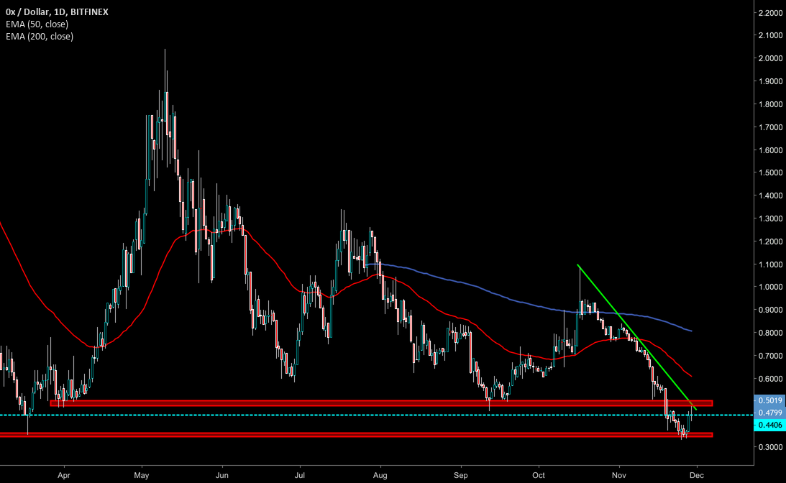
Task: Click the 0.4799 price label
Action: [770, 413]
